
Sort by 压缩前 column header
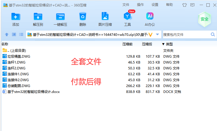128,44
